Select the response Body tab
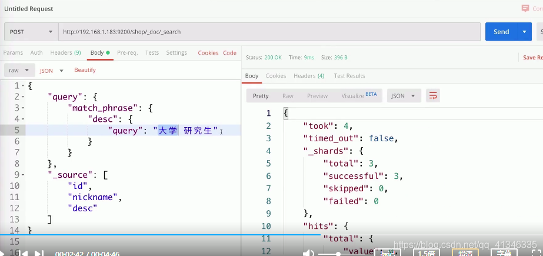Screen dimensions: 543x256 point(252,76)
